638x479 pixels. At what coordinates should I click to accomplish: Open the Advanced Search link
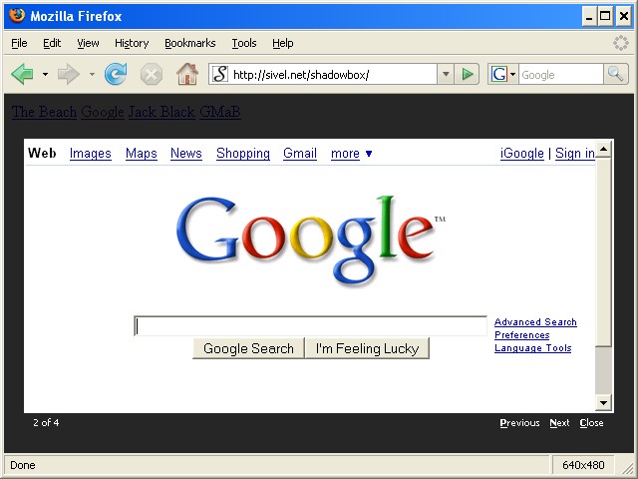pyautogui.click(x=535, y=322)
